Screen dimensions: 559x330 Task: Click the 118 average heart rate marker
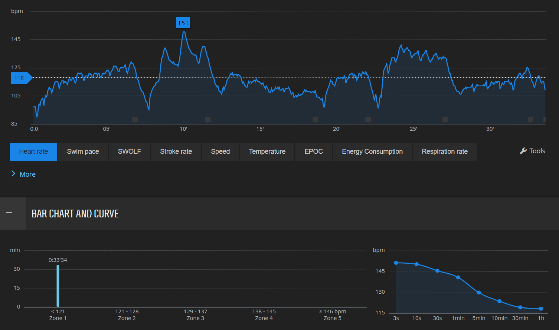point(20,78)
